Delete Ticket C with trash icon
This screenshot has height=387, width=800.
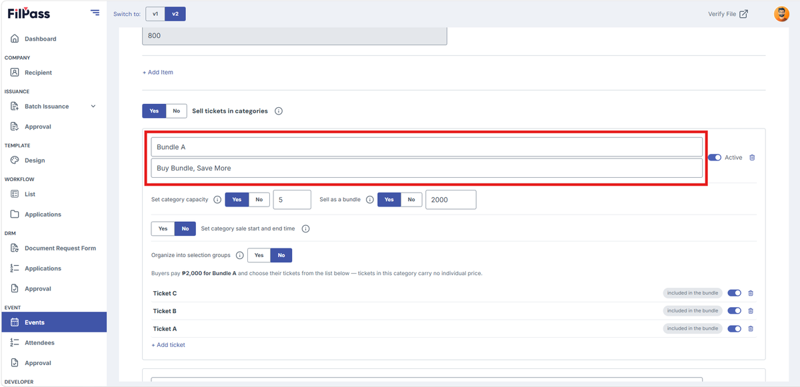751,293
